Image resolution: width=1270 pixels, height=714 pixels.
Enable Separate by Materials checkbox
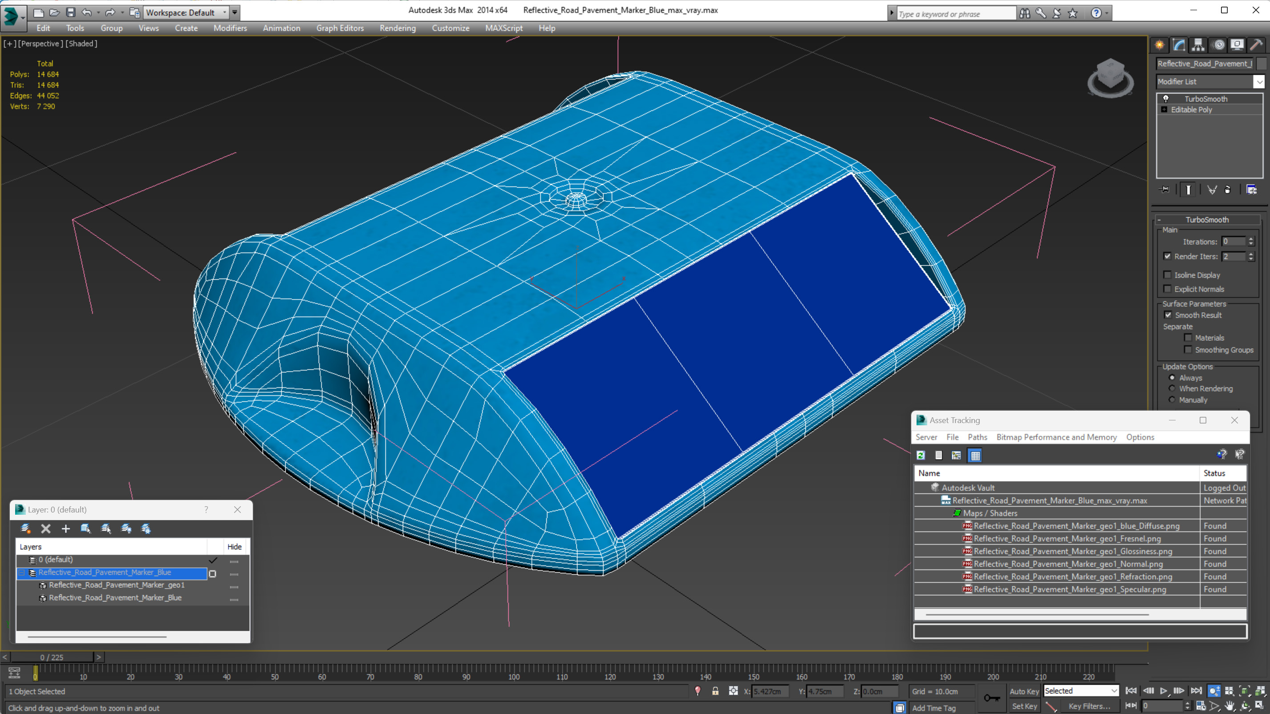[1188, 338]
